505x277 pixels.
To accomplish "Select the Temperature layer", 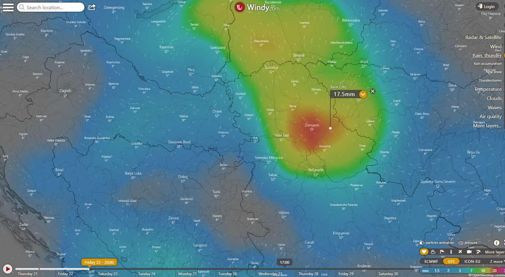I will [x=488, y=89].
